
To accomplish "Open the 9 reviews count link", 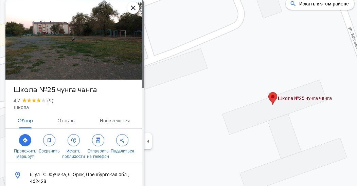I will pos(50,101).
